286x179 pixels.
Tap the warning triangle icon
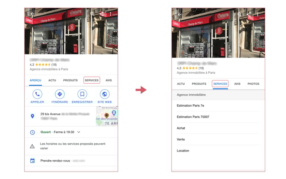tap(32, 146)
